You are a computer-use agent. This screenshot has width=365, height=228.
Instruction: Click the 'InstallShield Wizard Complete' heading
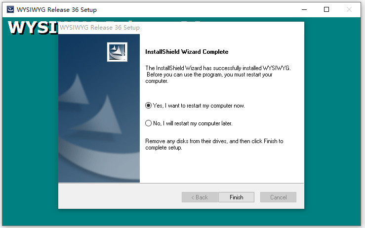[x=187, y=52]
